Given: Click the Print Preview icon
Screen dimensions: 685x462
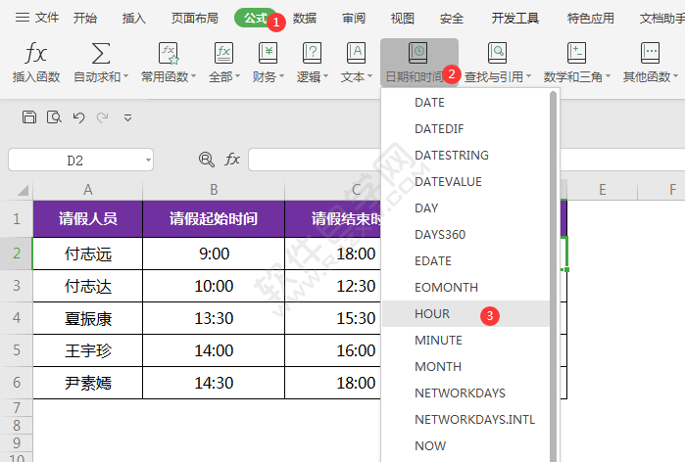Looking at the screenshot, I should (54, 117).
